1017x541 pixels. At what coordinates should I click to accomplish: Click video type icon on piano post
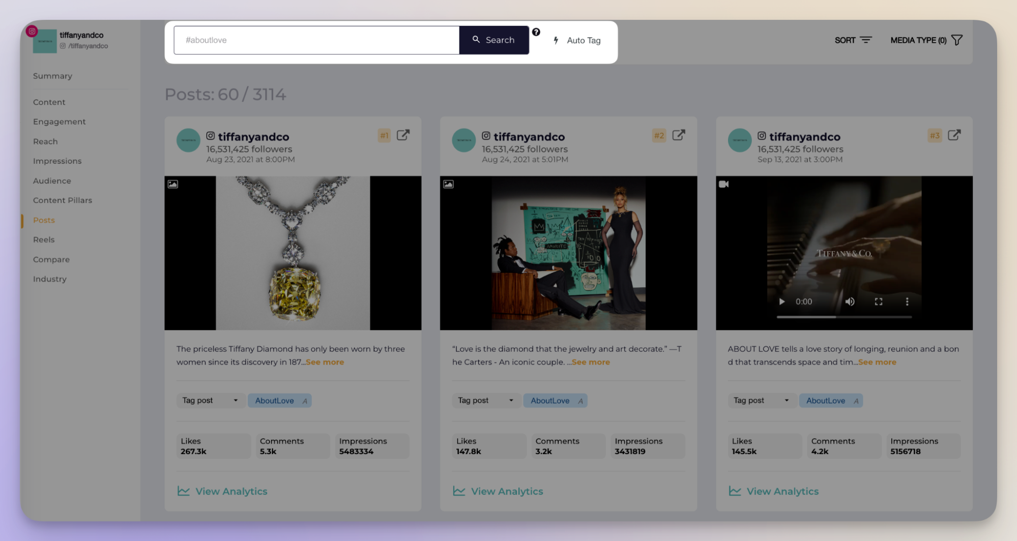[723, 184]
